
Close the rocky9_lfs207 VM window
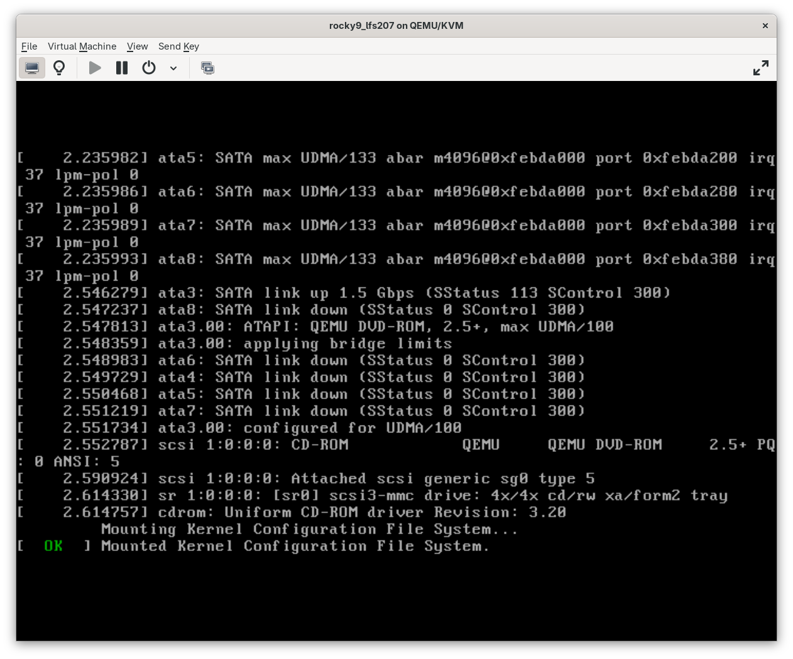(x=765, y=26)
